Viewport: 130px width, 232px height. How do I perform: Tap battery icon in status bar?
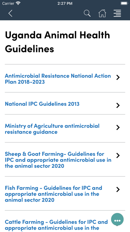pos(124,3)
